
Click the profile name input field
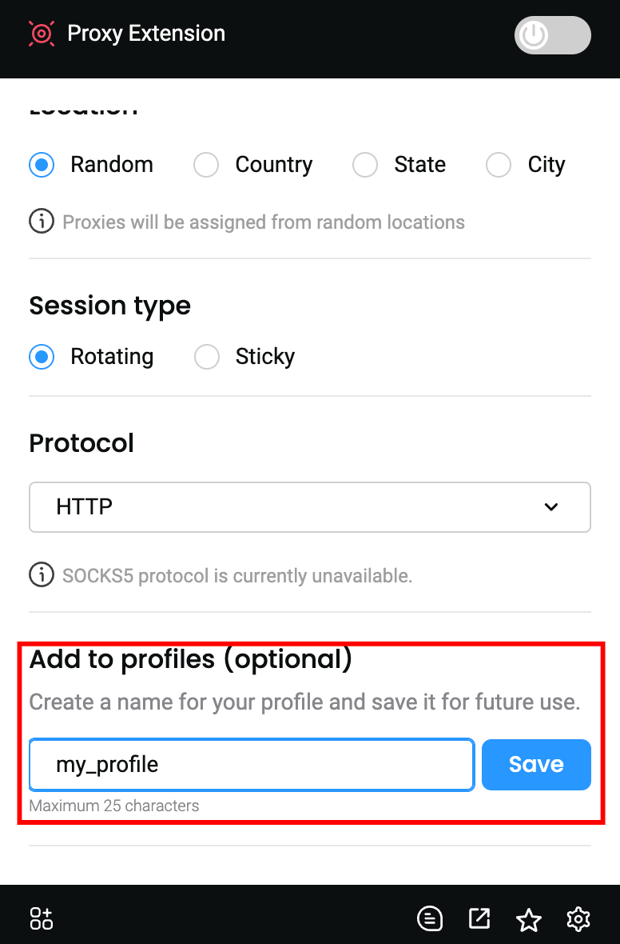[252, 764]
